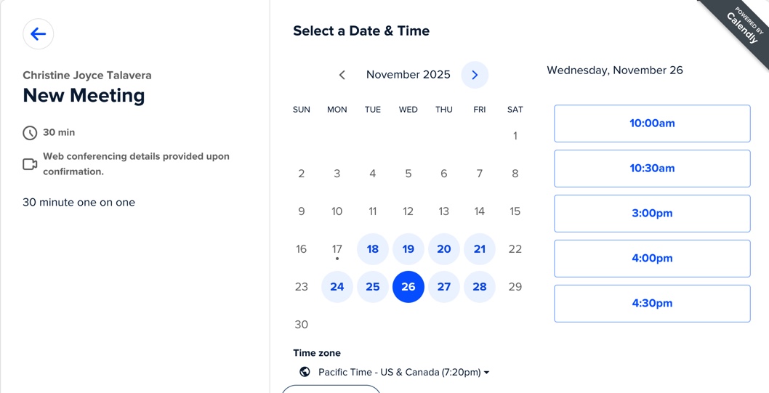Image resolution: width=769 pixels, height=393 pixels.
Task: Select November 18 on the calendar
Action: (x=373, y=249)
